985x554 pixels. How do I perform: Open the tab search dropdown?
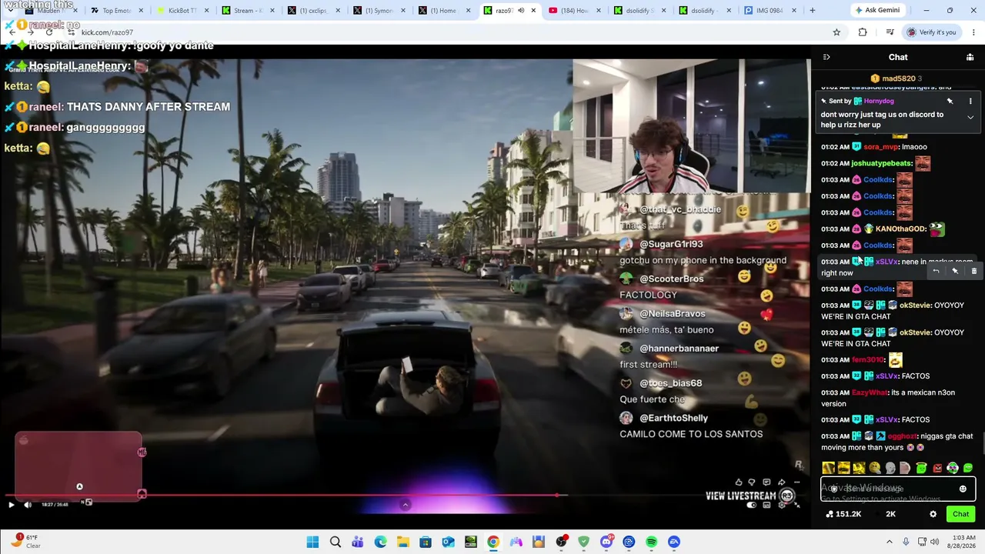point(11,11)
